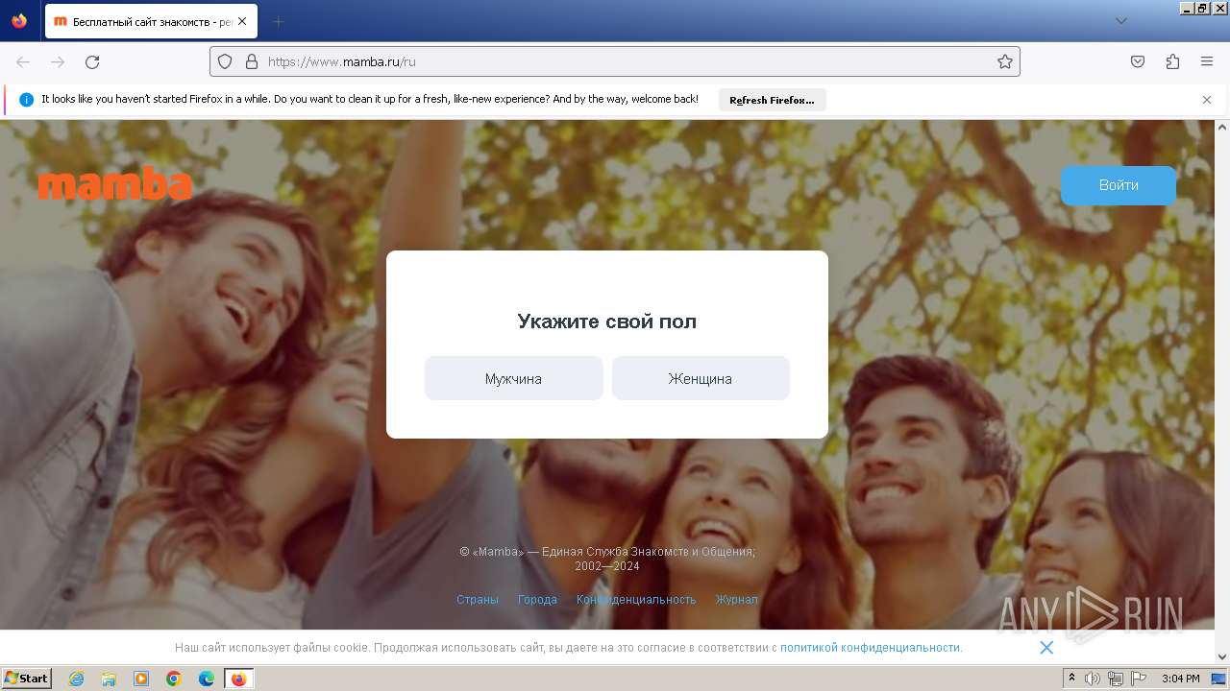Select Мужчина as your gender
Viewport: 1230px width, 691px height.
click(513, 378)
